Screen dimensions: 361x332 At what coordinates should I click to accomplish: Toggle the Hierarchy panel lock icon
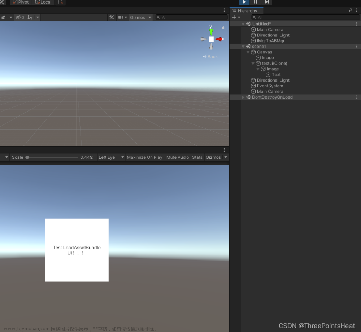pyautogui.click(x=351, y=10)
